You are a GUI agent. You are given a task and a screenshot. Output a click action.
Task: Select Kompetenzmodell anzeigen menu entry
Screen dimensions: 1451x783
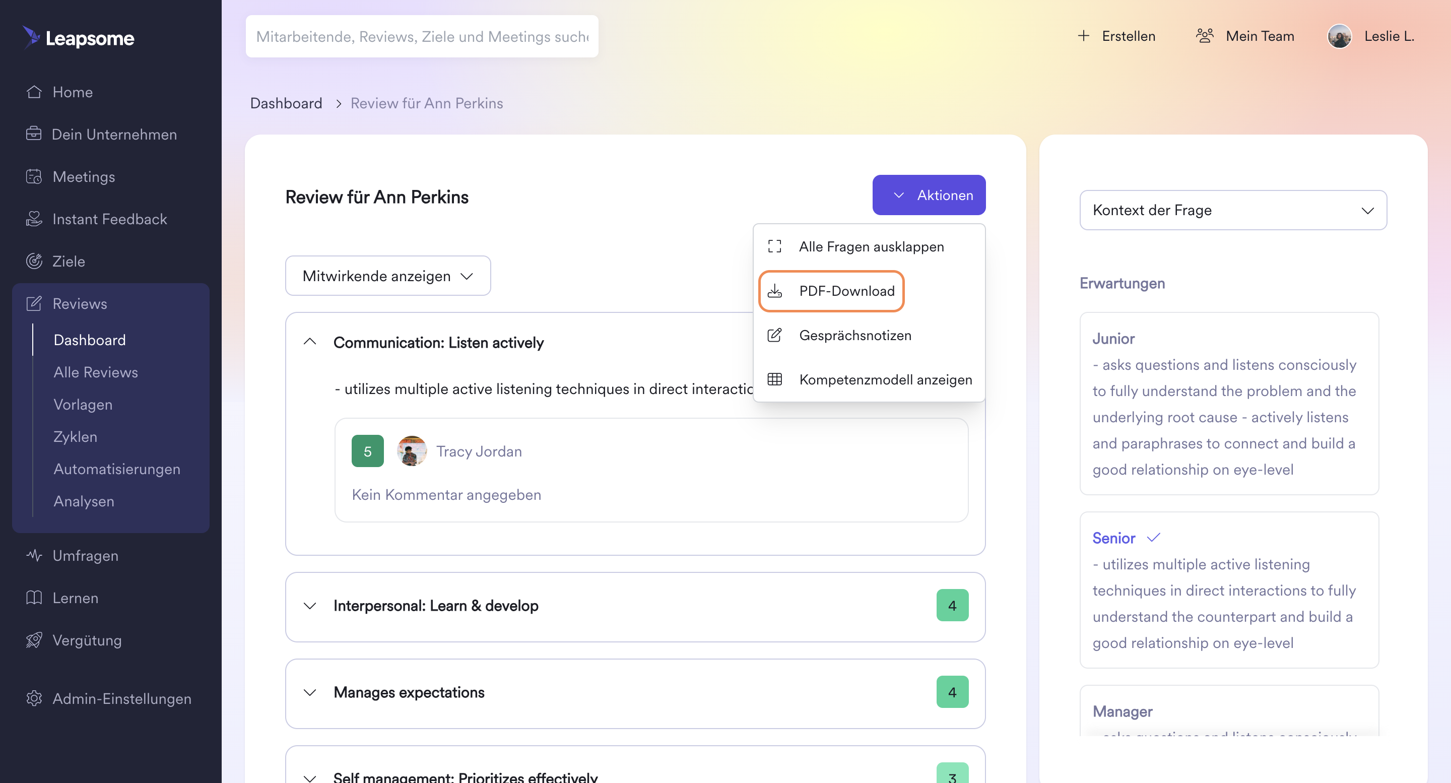pos(869,379)
